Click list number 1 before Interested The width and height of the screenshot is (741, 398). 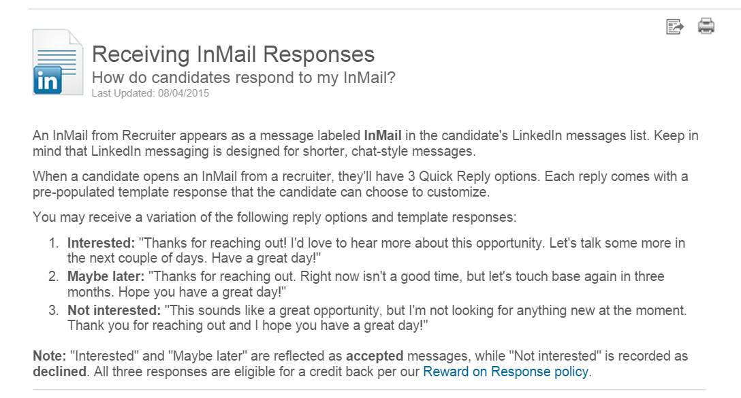54,243
